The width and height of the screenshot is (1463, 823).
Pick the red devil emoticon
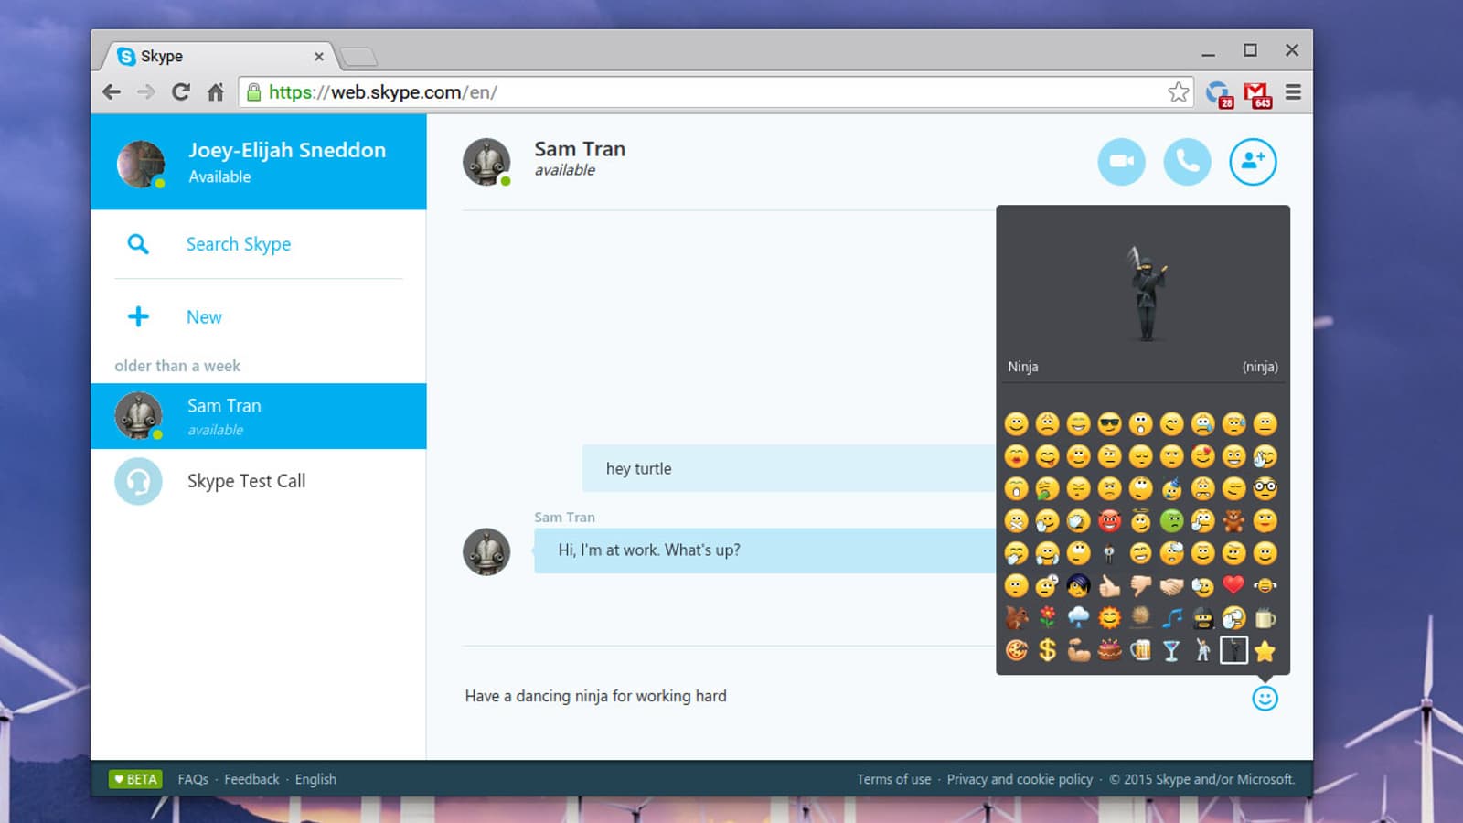pos(1109,520)
